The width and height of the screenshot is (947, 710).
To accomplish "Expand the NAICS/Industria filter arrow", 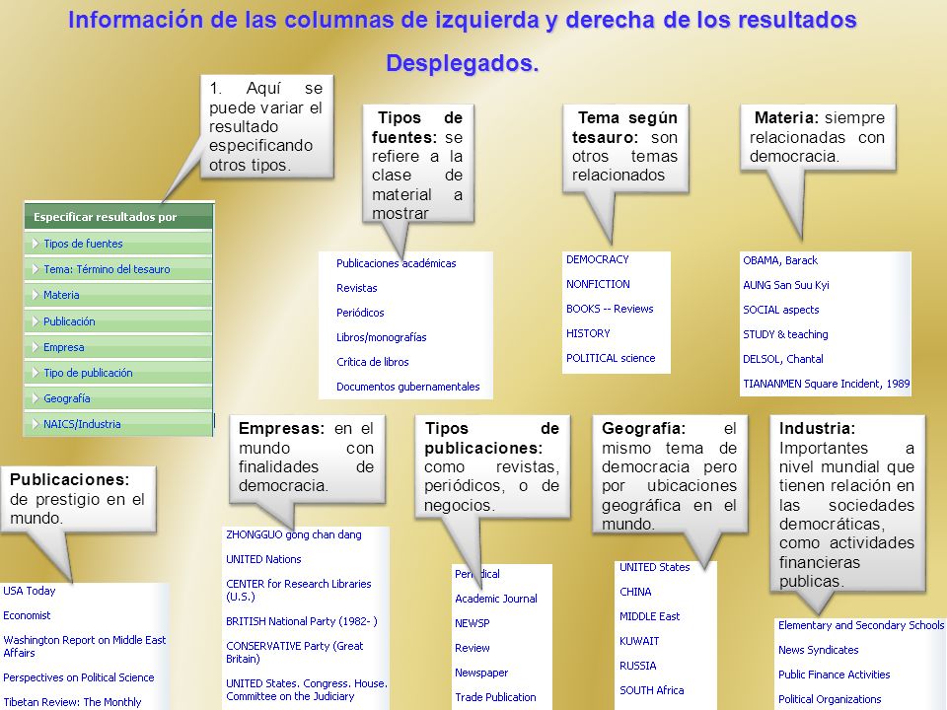I will [36, 424].
